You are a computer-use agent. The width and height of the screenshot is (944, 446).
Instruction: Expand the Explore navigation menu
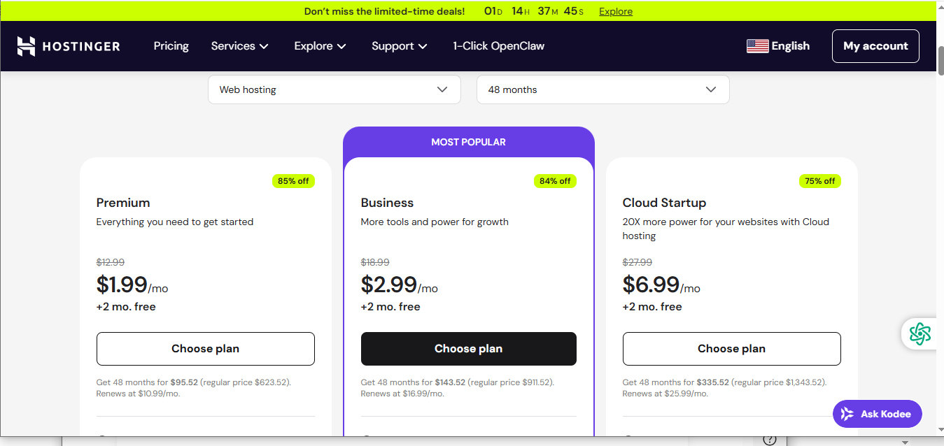320,46
